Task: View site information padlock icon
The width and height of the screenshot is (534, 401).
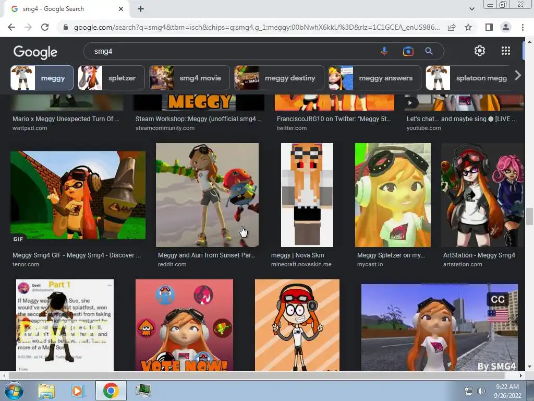Action: point(65,27)
